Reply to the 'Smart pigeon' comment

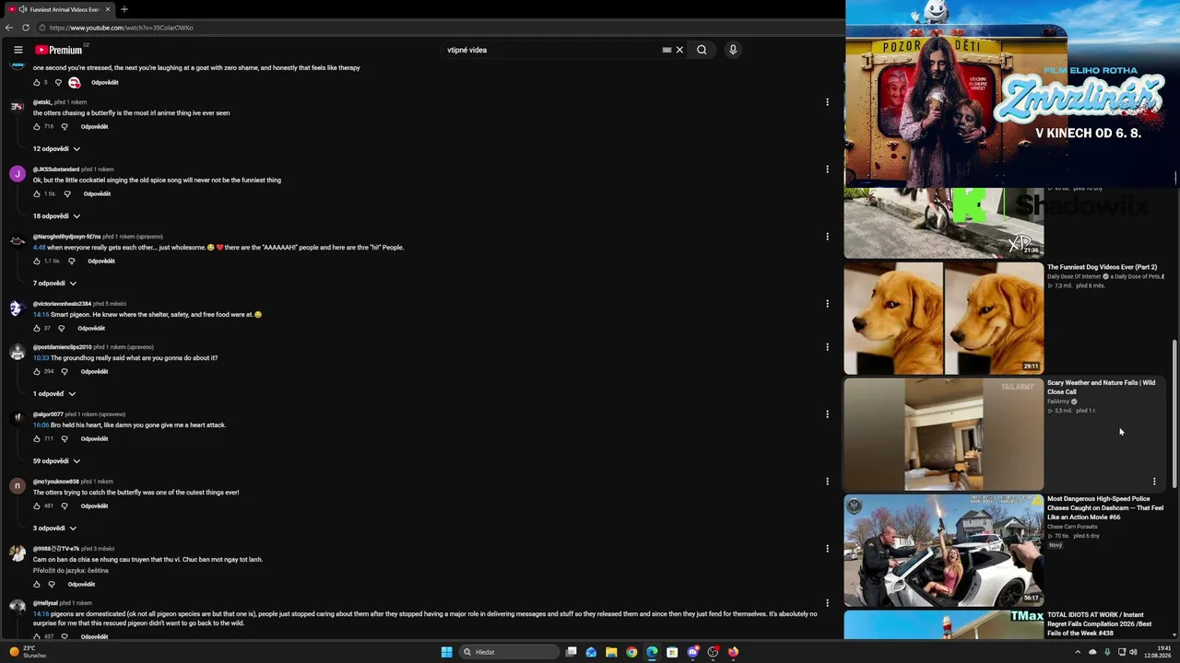(x=91, y=329)
